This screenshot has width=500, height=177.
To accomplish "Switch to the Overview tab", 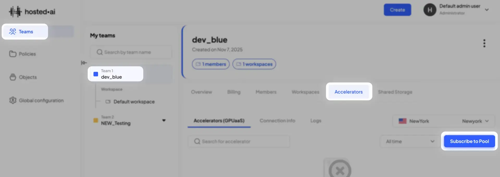I will point(202,92).
